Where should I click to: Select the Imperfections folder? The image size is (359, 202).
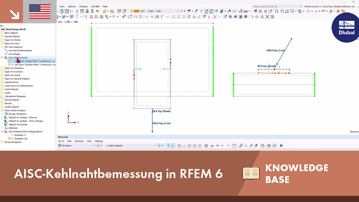[x=11, y=82]
